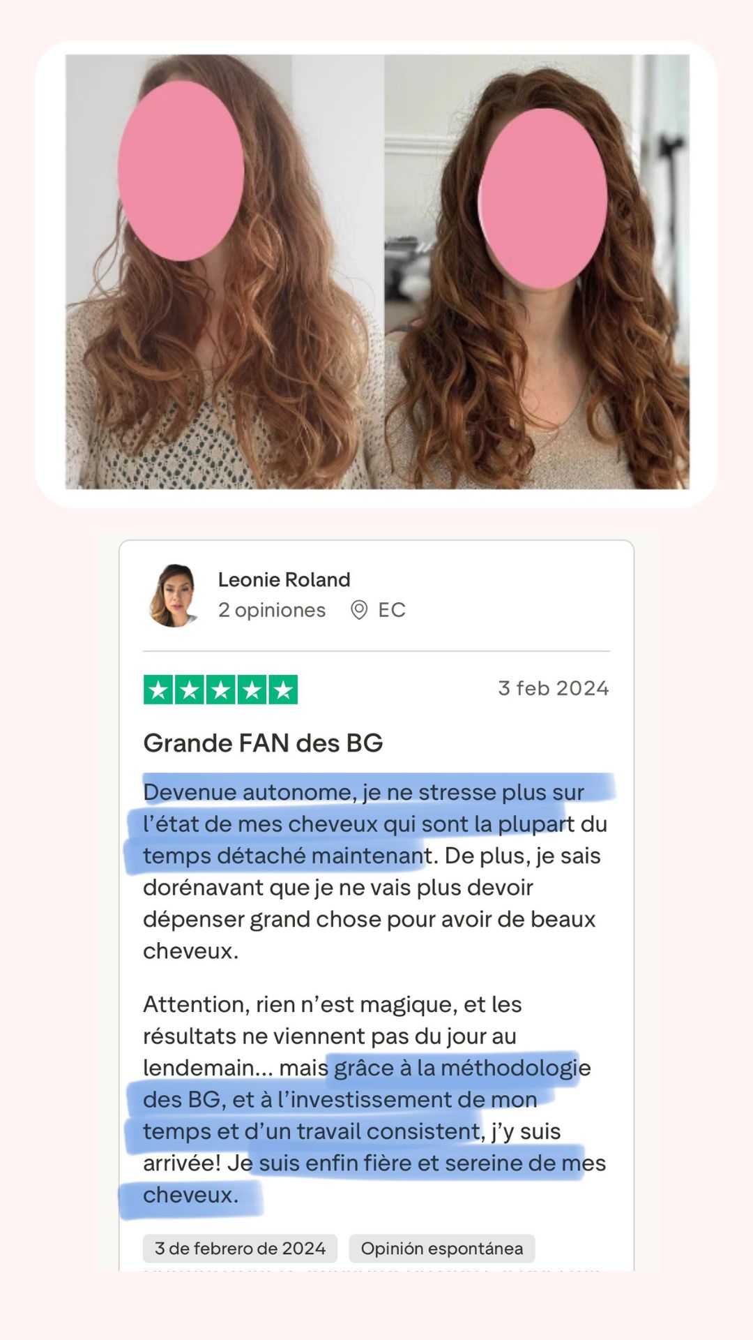Click the '3 de febrero de 2024' tag
This screenshot has height=1340, width=753.
pyautogui.click(x=240, y=1249)
